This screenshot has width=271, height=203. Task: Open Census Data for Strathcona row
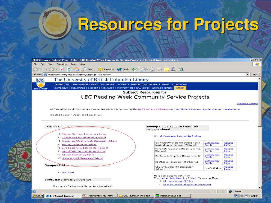pyautogui.click(x=228, y=162)
